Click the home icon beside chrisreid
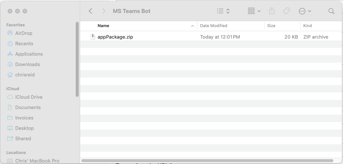The width and height of the screenshot is (343, 164). point(10,75)
